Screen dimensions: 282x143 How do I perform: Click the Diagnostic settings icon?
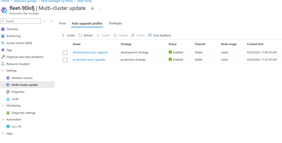click(8, 113)
